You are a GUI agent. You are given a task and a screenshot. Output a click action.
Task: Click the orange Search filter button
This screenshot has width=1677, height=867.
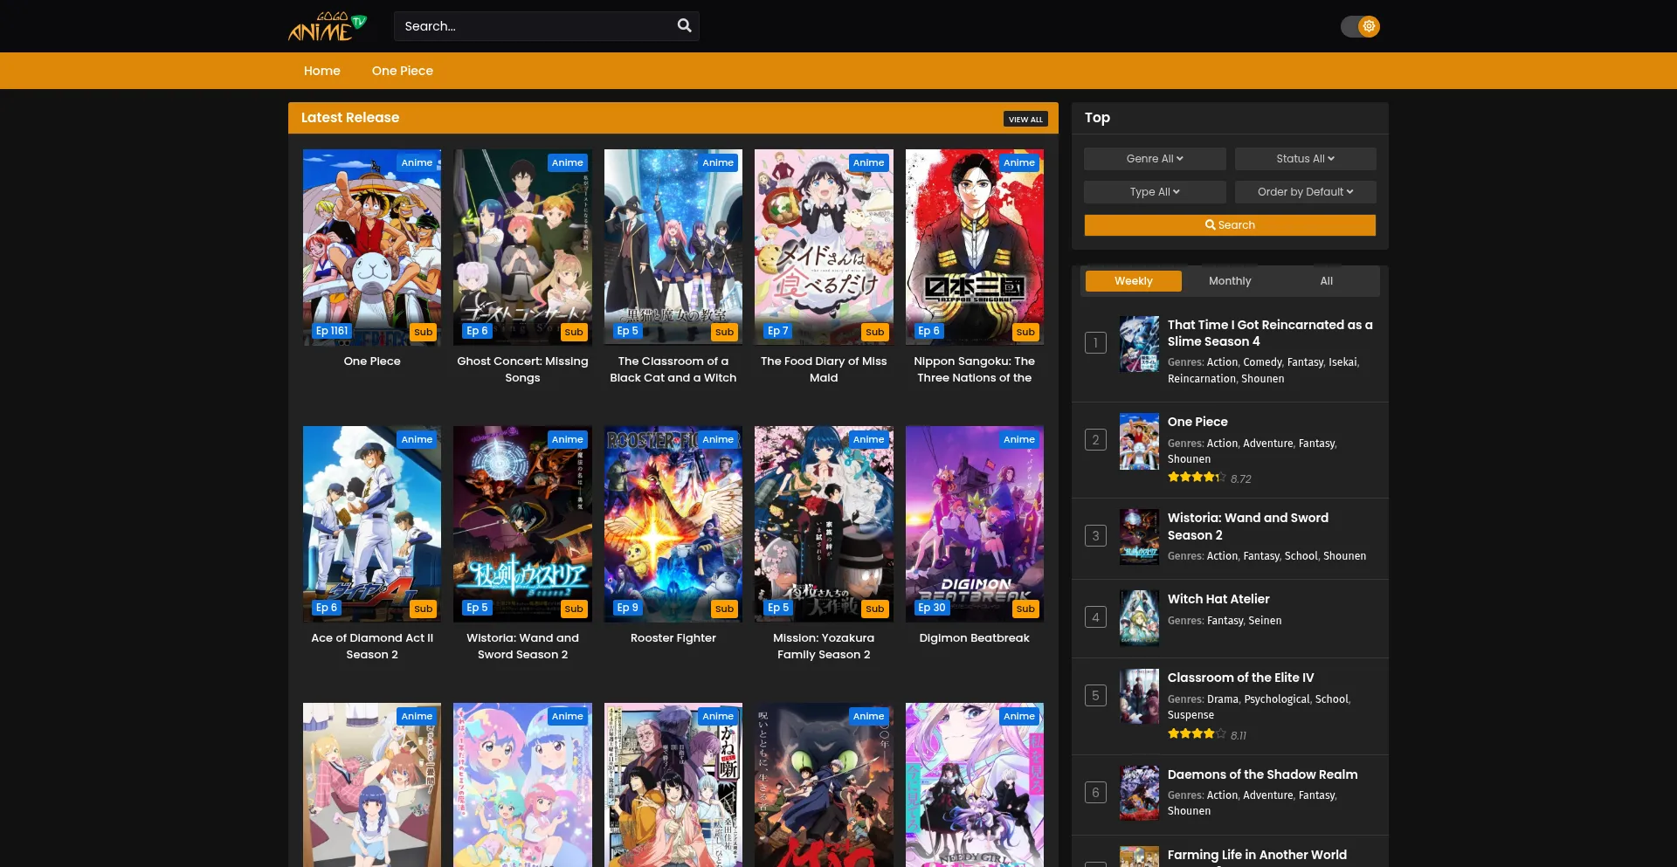pyautogui.click(x=1230, y=225)
